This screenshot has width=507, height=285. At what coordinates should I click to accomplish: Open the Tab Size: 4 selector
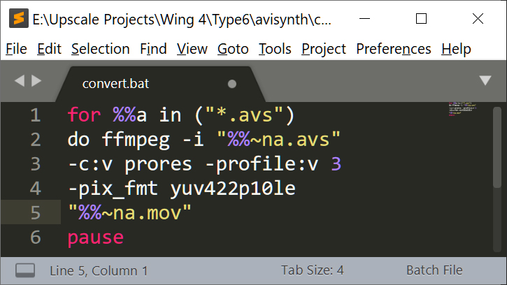coord(313,270)
